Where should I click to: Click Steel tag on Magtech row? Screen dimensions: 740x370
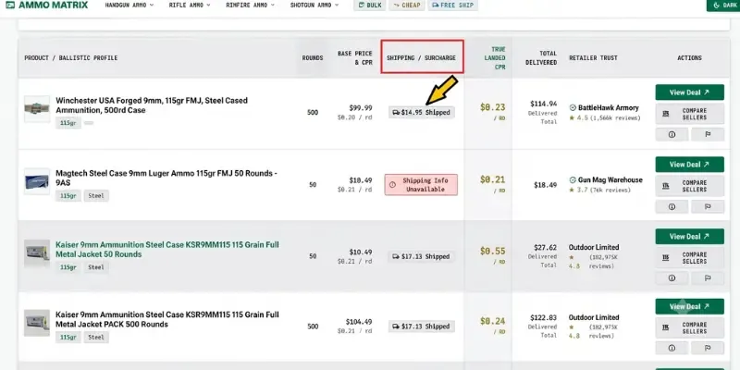96,196
